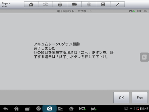
Task: Save data using floppy disk icon
Action: [x=103, y=4]
